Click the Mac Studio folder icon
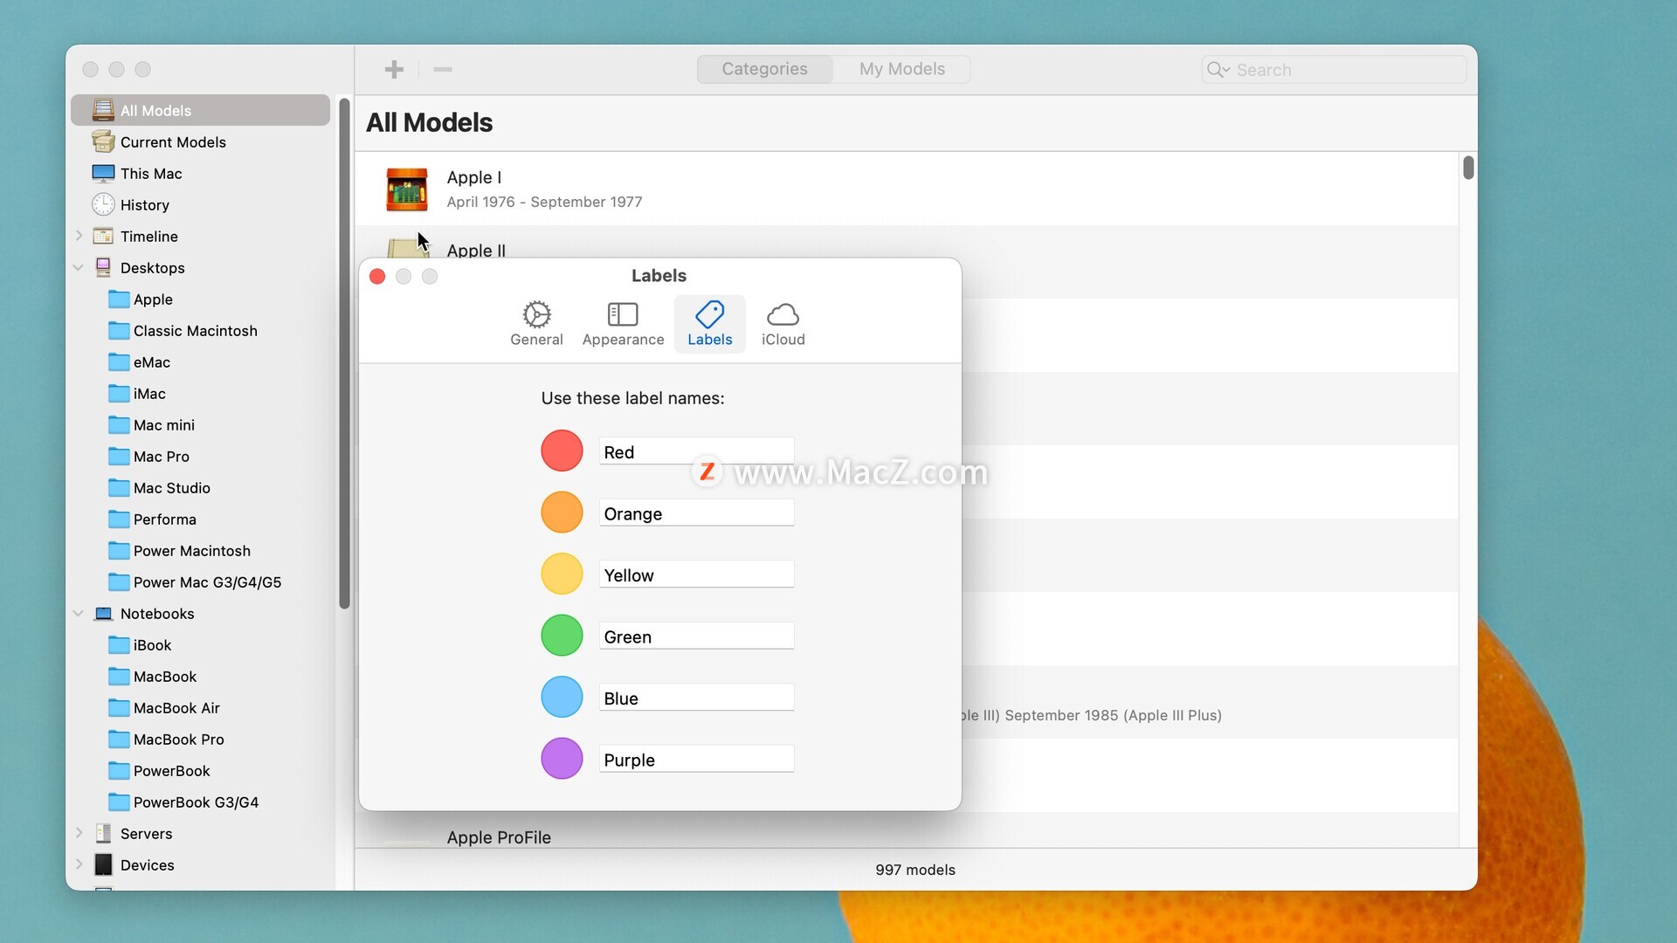 pyautogui.click(x=119, y=488)
